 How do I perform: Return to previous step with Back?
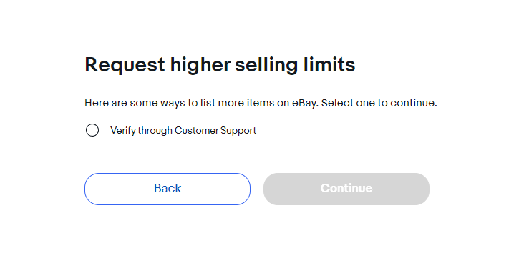click(168, 189)
